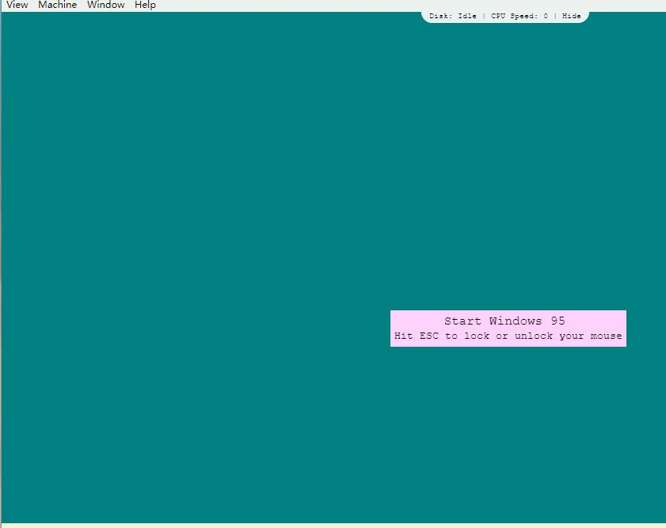The height and width of the screenshot is (528, 666).
Task: Open the Help menu
Action: [145, 5]
